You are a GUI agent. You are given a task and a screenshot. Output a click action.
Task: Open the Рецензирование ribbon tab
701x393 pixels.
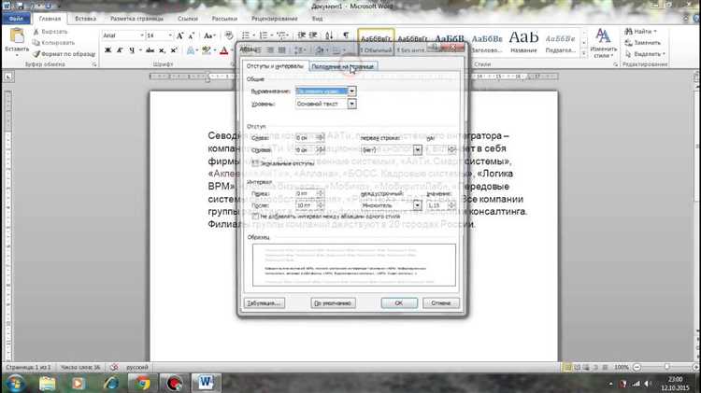pos(275,19)
